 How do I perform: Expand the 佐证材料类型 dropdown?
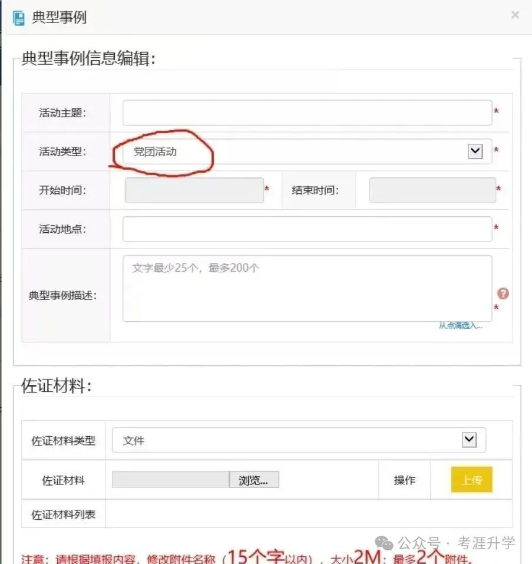coord(468,440)
